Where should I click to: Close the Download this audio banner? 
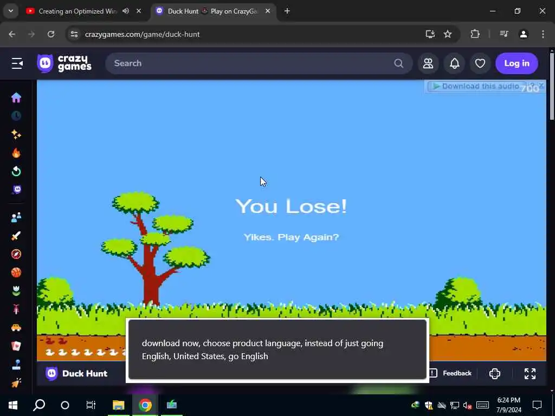coord(541,85)
